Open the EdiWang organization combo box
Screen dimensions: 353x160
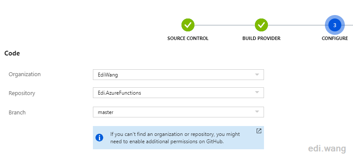click(x=178, y=74)
